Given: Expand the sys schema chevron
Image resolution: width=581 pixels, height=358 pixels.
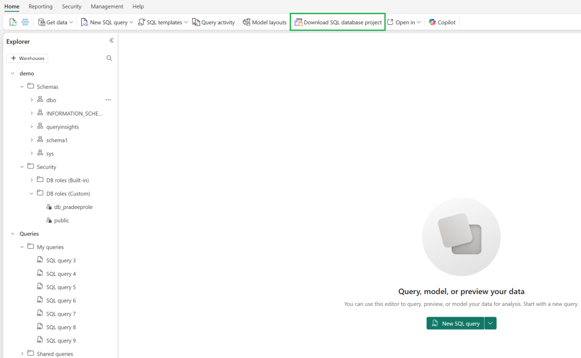Looking at the screenshot, I should 32,153.
